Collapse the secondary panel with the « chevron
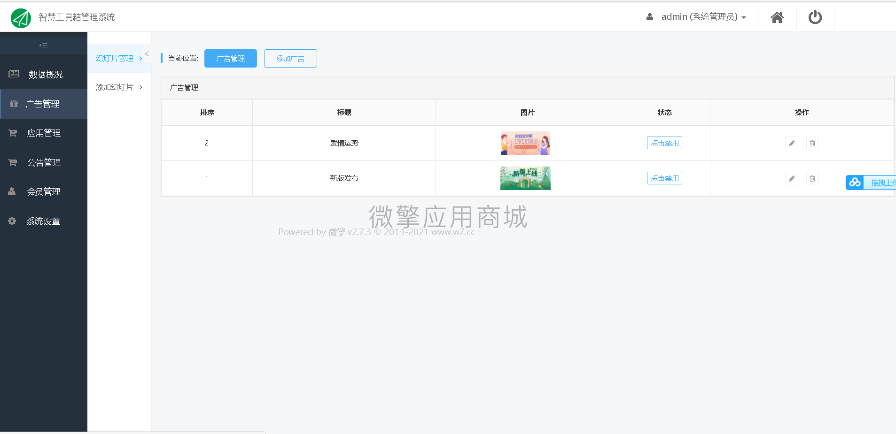896x434 pixels. [147, 53]
